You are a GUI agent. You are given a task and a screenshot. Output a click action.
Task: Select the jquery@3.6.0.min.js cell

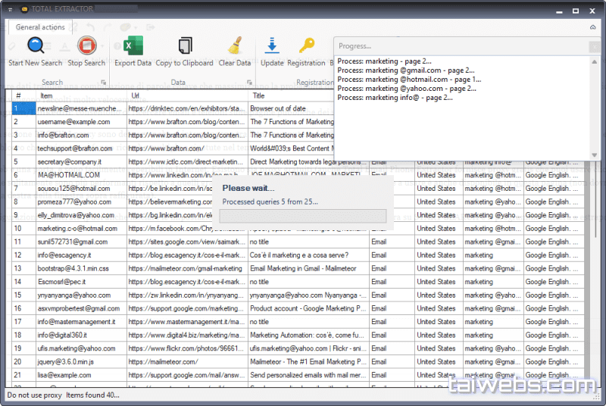[81, 361]
